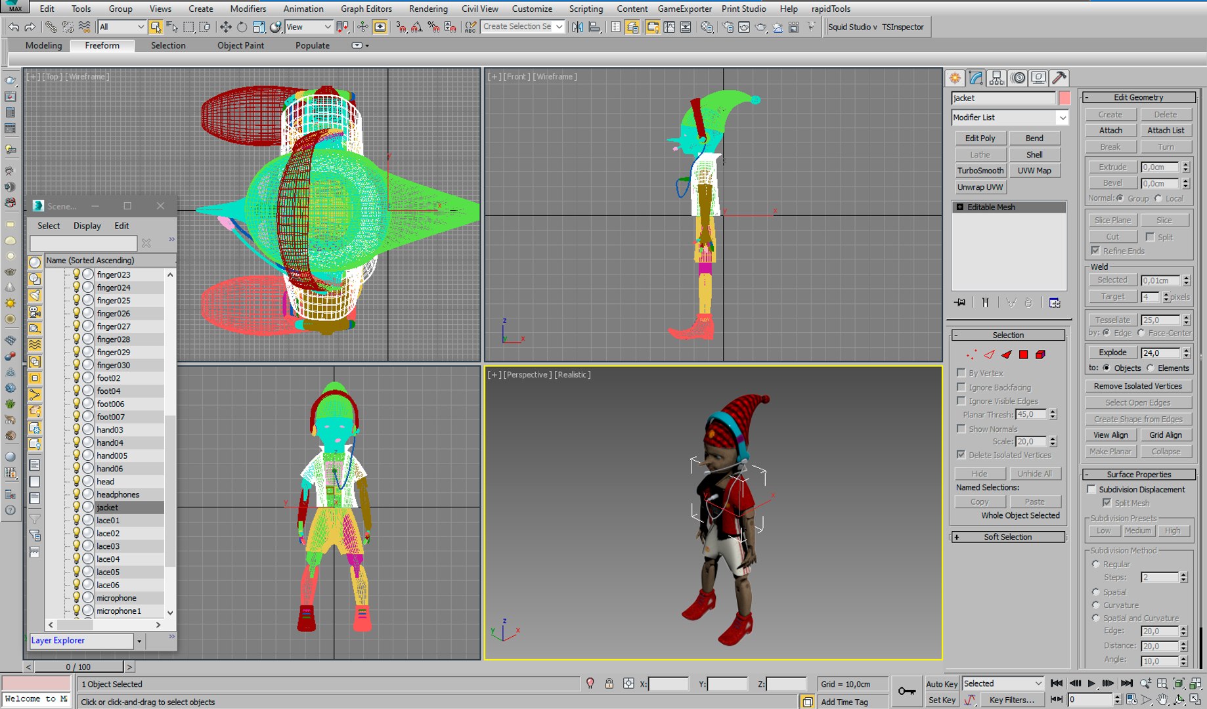This screenshot has width=1207, height=709.
Task: Open the Display command panel tab
Action: coord(1038,78)
